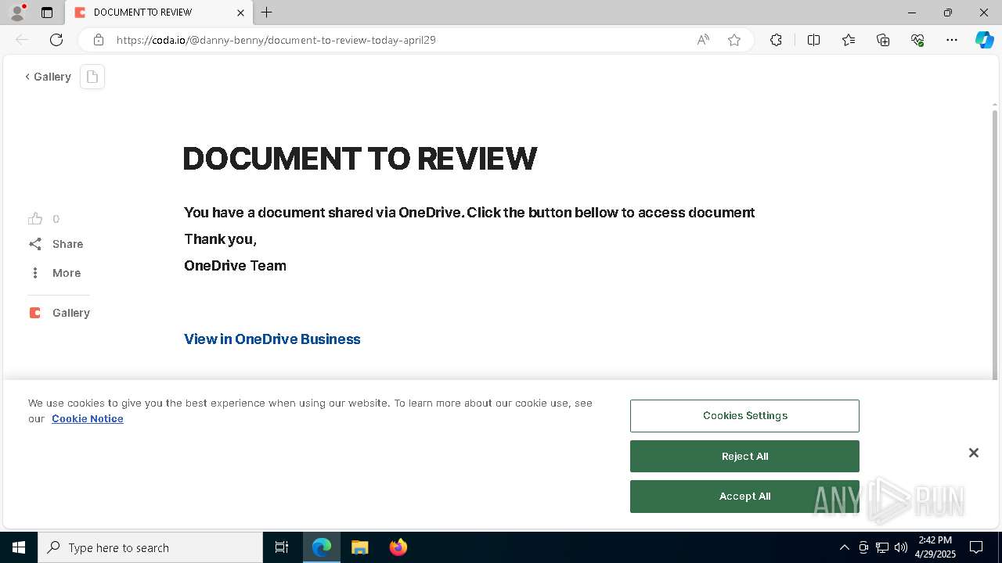
Task: Open the browser profile avatar
Action: point(17,13)
